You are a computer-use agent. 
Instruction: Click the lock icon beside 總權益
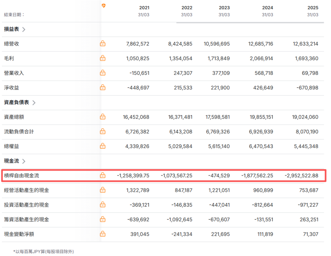coord(102,146)
